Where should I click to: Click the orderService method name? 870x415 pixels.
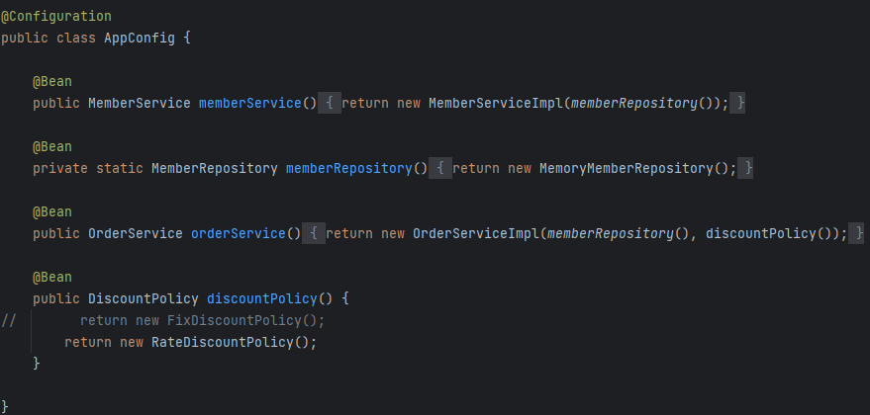click(x=238, y=233)
